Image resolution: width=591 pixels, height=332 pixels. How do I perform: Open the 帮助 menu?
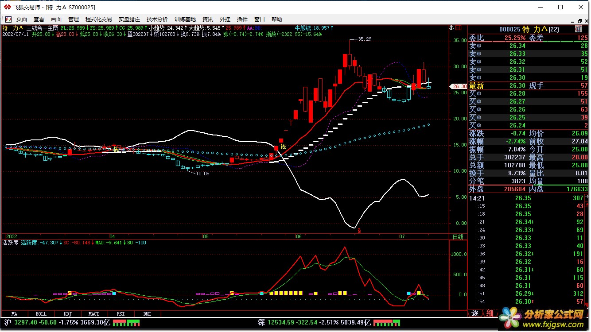click(x=277, y=19)
